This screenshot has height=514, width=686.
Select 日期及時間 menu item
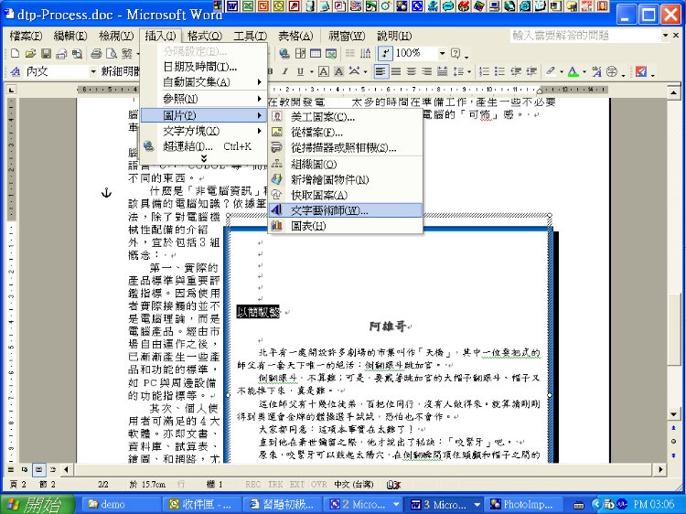pyautogui.click(x=204, y=67)
